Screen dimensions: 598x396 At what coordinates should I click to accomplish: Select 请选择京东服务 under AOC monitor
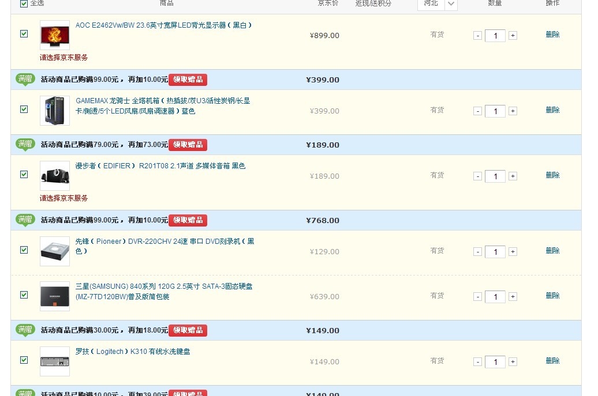tap(63, 58)
